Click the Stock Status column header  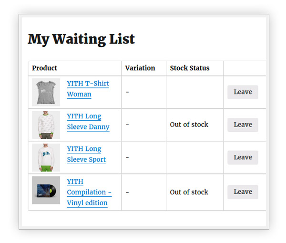pyautogui.click(x=190, y=68)
